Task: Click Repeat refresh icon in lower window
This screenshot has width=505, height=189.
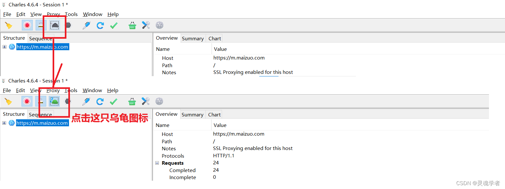Action: pyautogui.click(x=100, y=101)
